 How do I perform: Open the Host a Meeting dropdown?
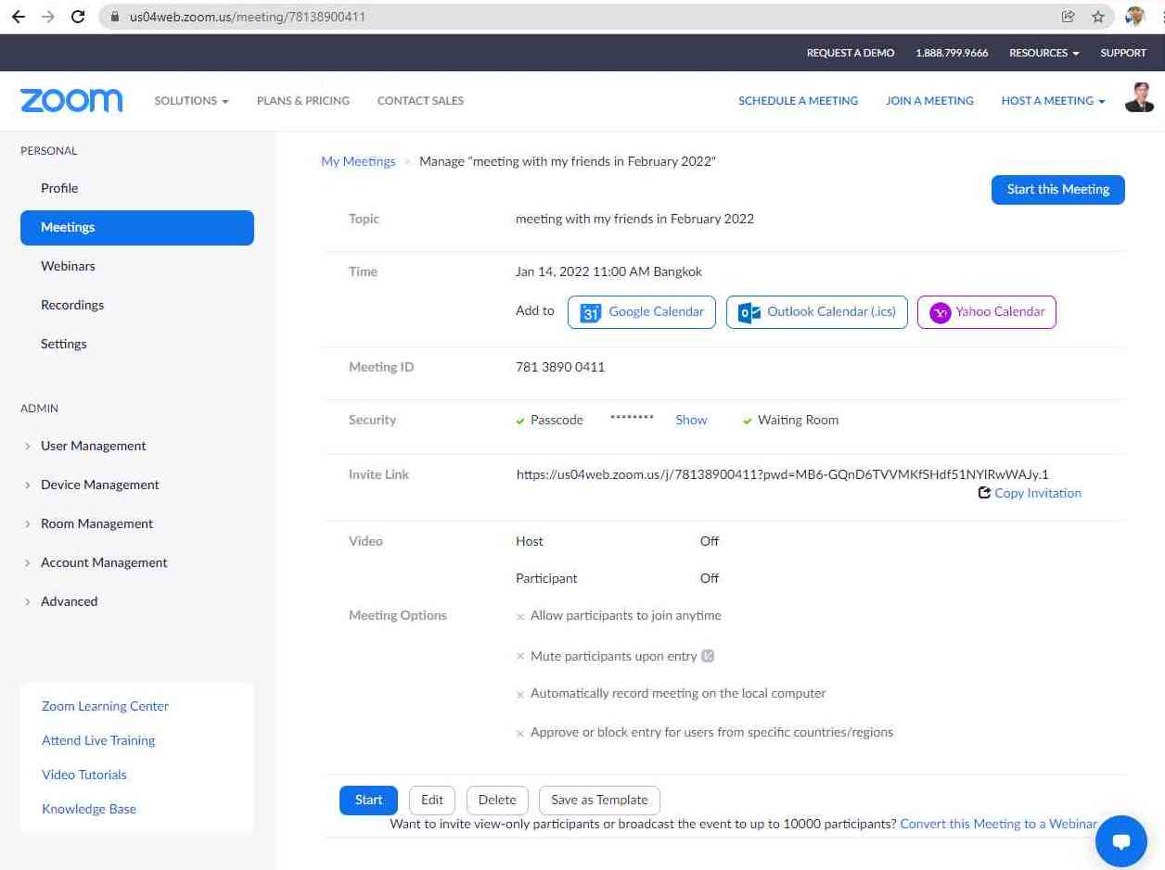pyautogui.click(x=1053, y=101)
